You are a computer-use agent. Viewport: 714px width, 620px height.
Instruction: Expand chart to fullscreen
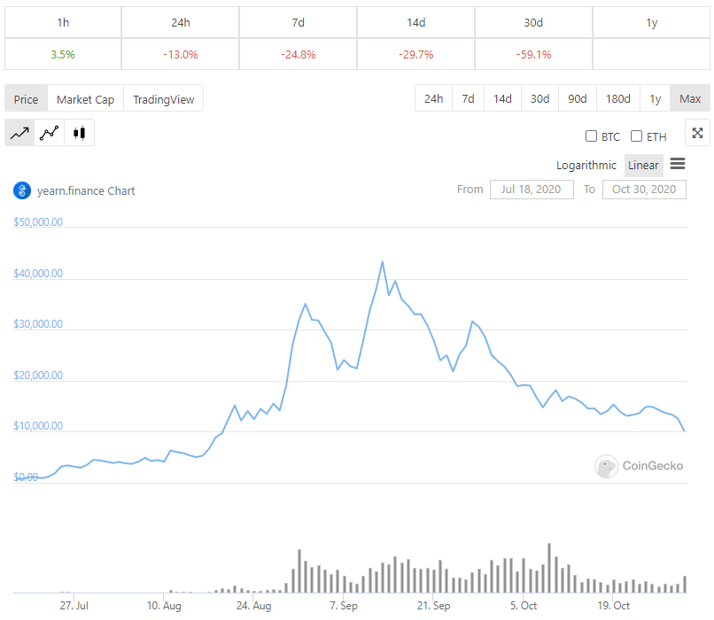tap(697, 133)
